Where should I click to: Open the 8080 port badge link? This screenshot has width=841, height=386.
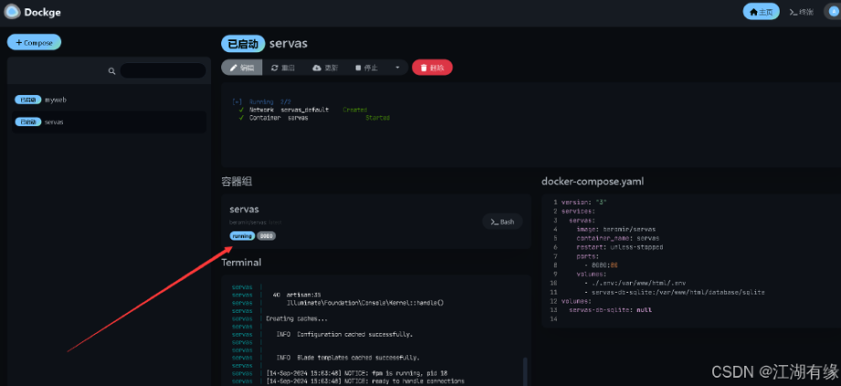(x=266, y=236)
